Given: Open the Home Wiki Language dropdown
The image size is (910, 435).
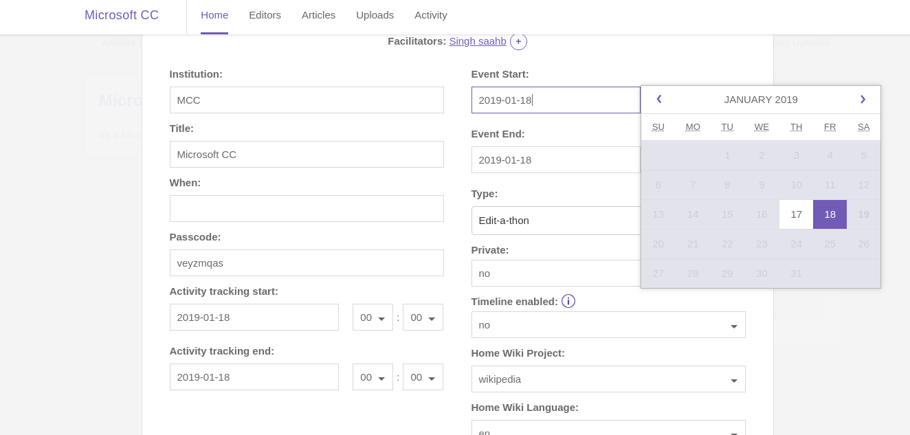Looking at the screenshot, I should (608, 432).
